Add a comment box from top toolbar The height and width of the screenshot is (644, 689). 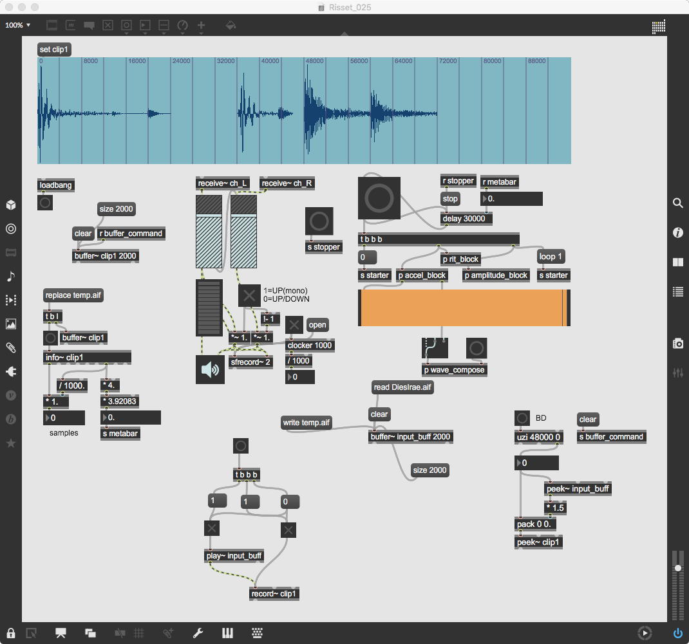(x=90, y=26)
